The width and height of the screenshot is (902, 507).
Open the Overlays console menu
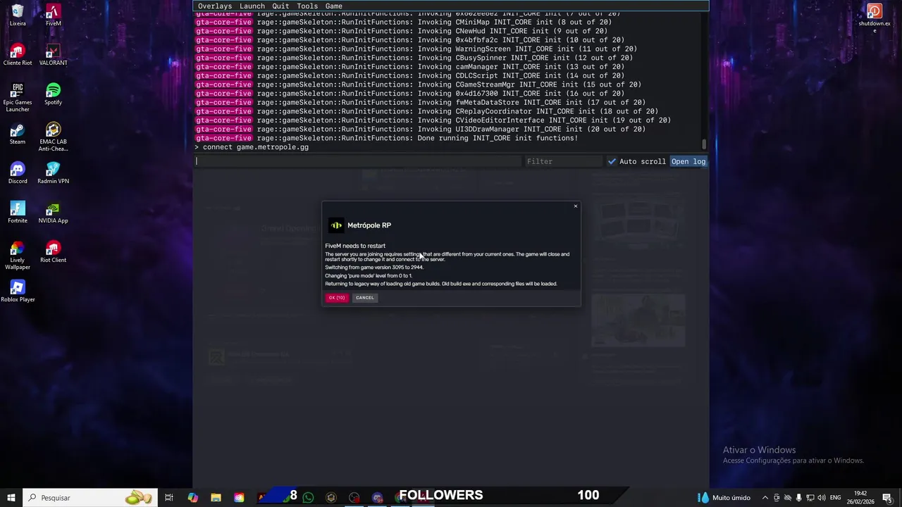pos(215,6)
